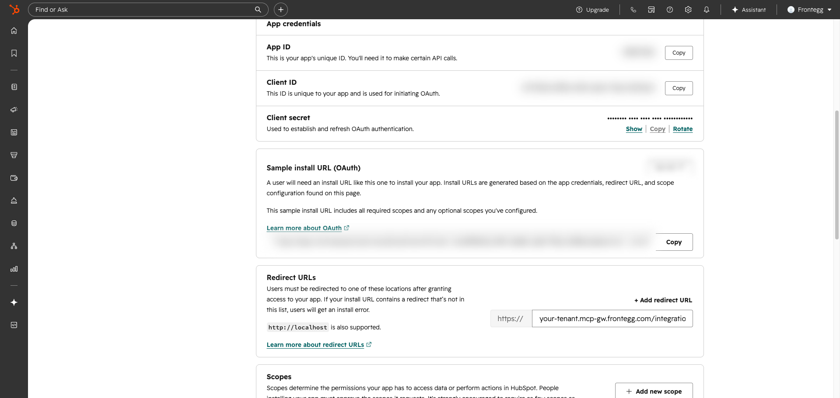Screen dimensions: 840x398
Task: Open the Settings gear icon
Action: point(688,10)
